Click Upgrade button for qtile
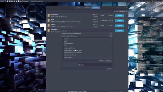This screenshot has height=92, width=163. tap(119, 20)
